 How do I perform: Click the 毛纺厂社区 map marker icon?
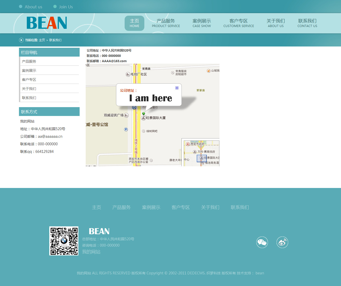click(x=128, y=74)
